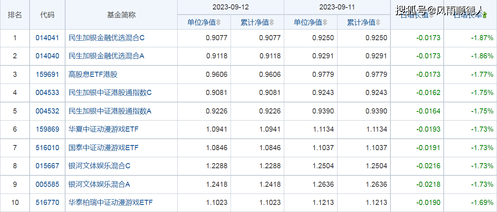Open 高股息ETF港股 fund link
497x212 pixels.
(93, 74)
